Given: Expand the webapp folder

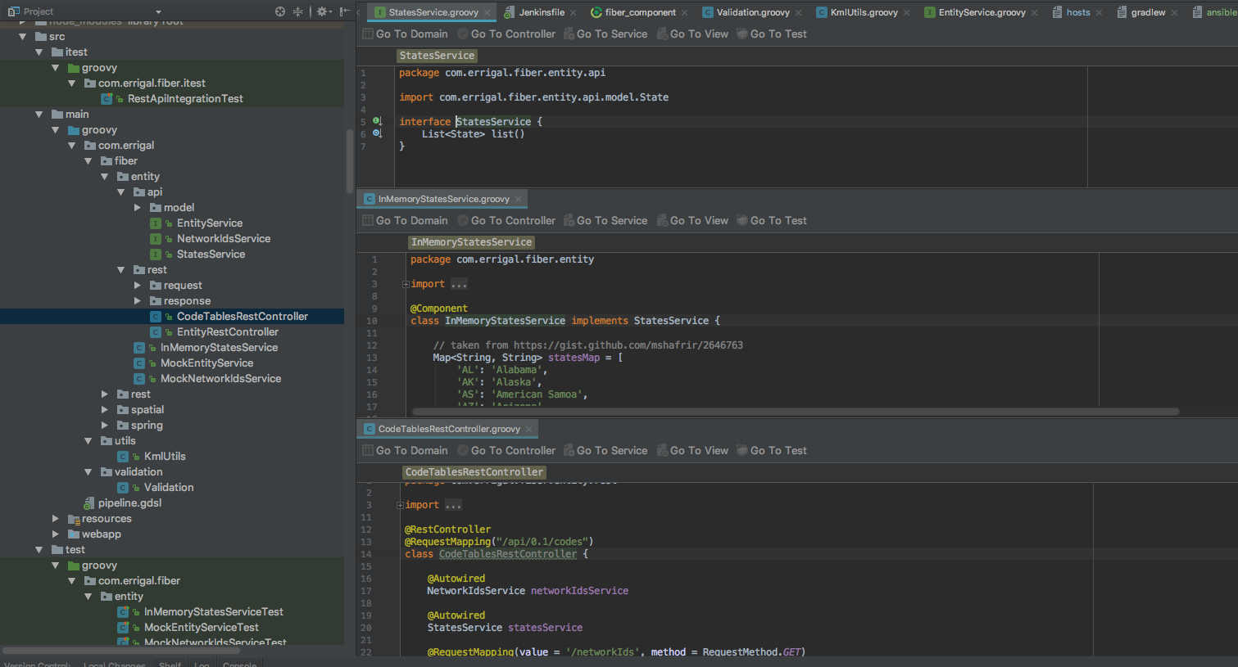Looking at the screenshot, I should (x=56, y=534).
